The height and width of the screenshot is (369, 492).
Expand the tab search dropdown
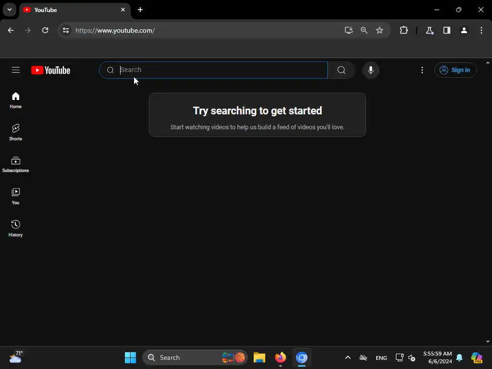click(x=10, y=10)
